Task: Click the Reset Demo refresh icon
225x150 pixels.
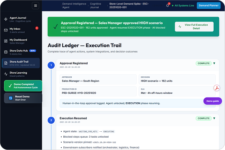Action: point(11,98)
